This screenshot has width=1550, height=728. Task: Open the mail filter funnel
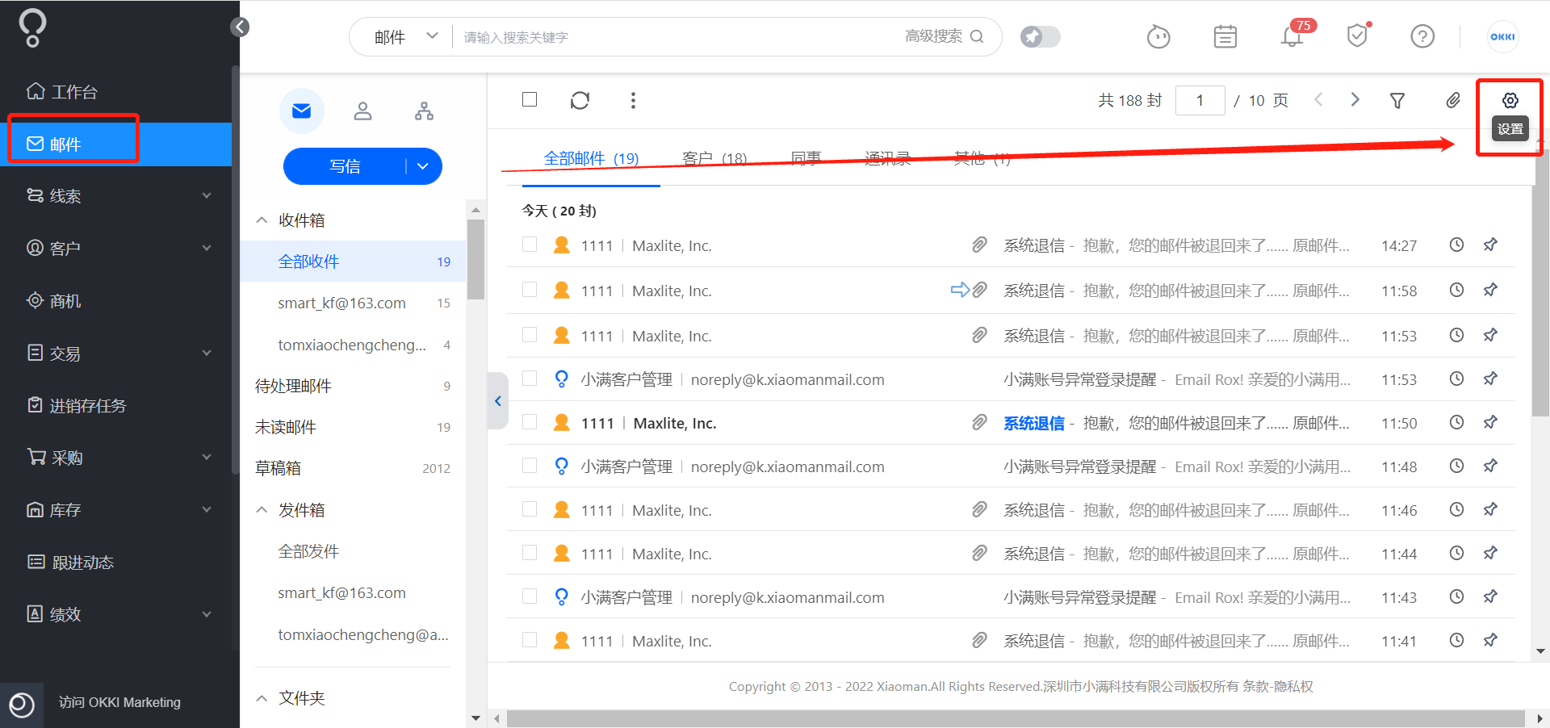pos(1397,100)
